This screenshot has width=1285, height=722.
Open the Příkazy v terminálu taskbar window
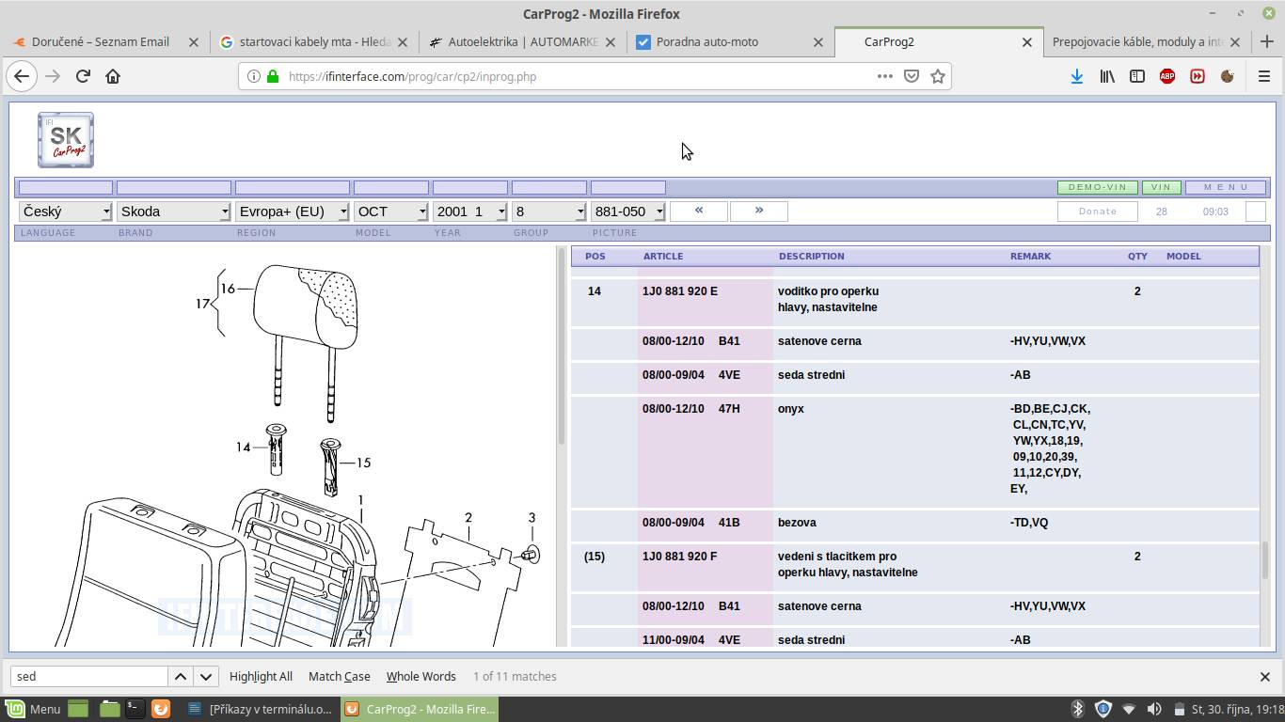(260, 709)
